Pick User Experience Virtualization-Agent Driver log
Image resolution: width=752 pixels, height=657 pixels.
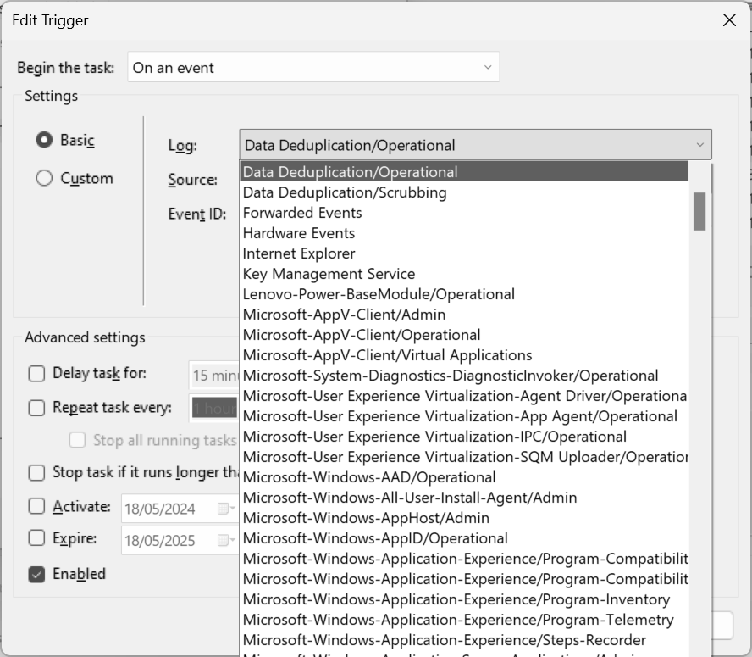click(x=464, y=396)
